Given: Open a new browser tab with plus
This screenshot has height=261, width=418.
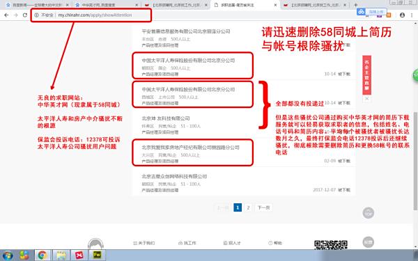Looking at the screenshot, I should click(x=355, y=5).
